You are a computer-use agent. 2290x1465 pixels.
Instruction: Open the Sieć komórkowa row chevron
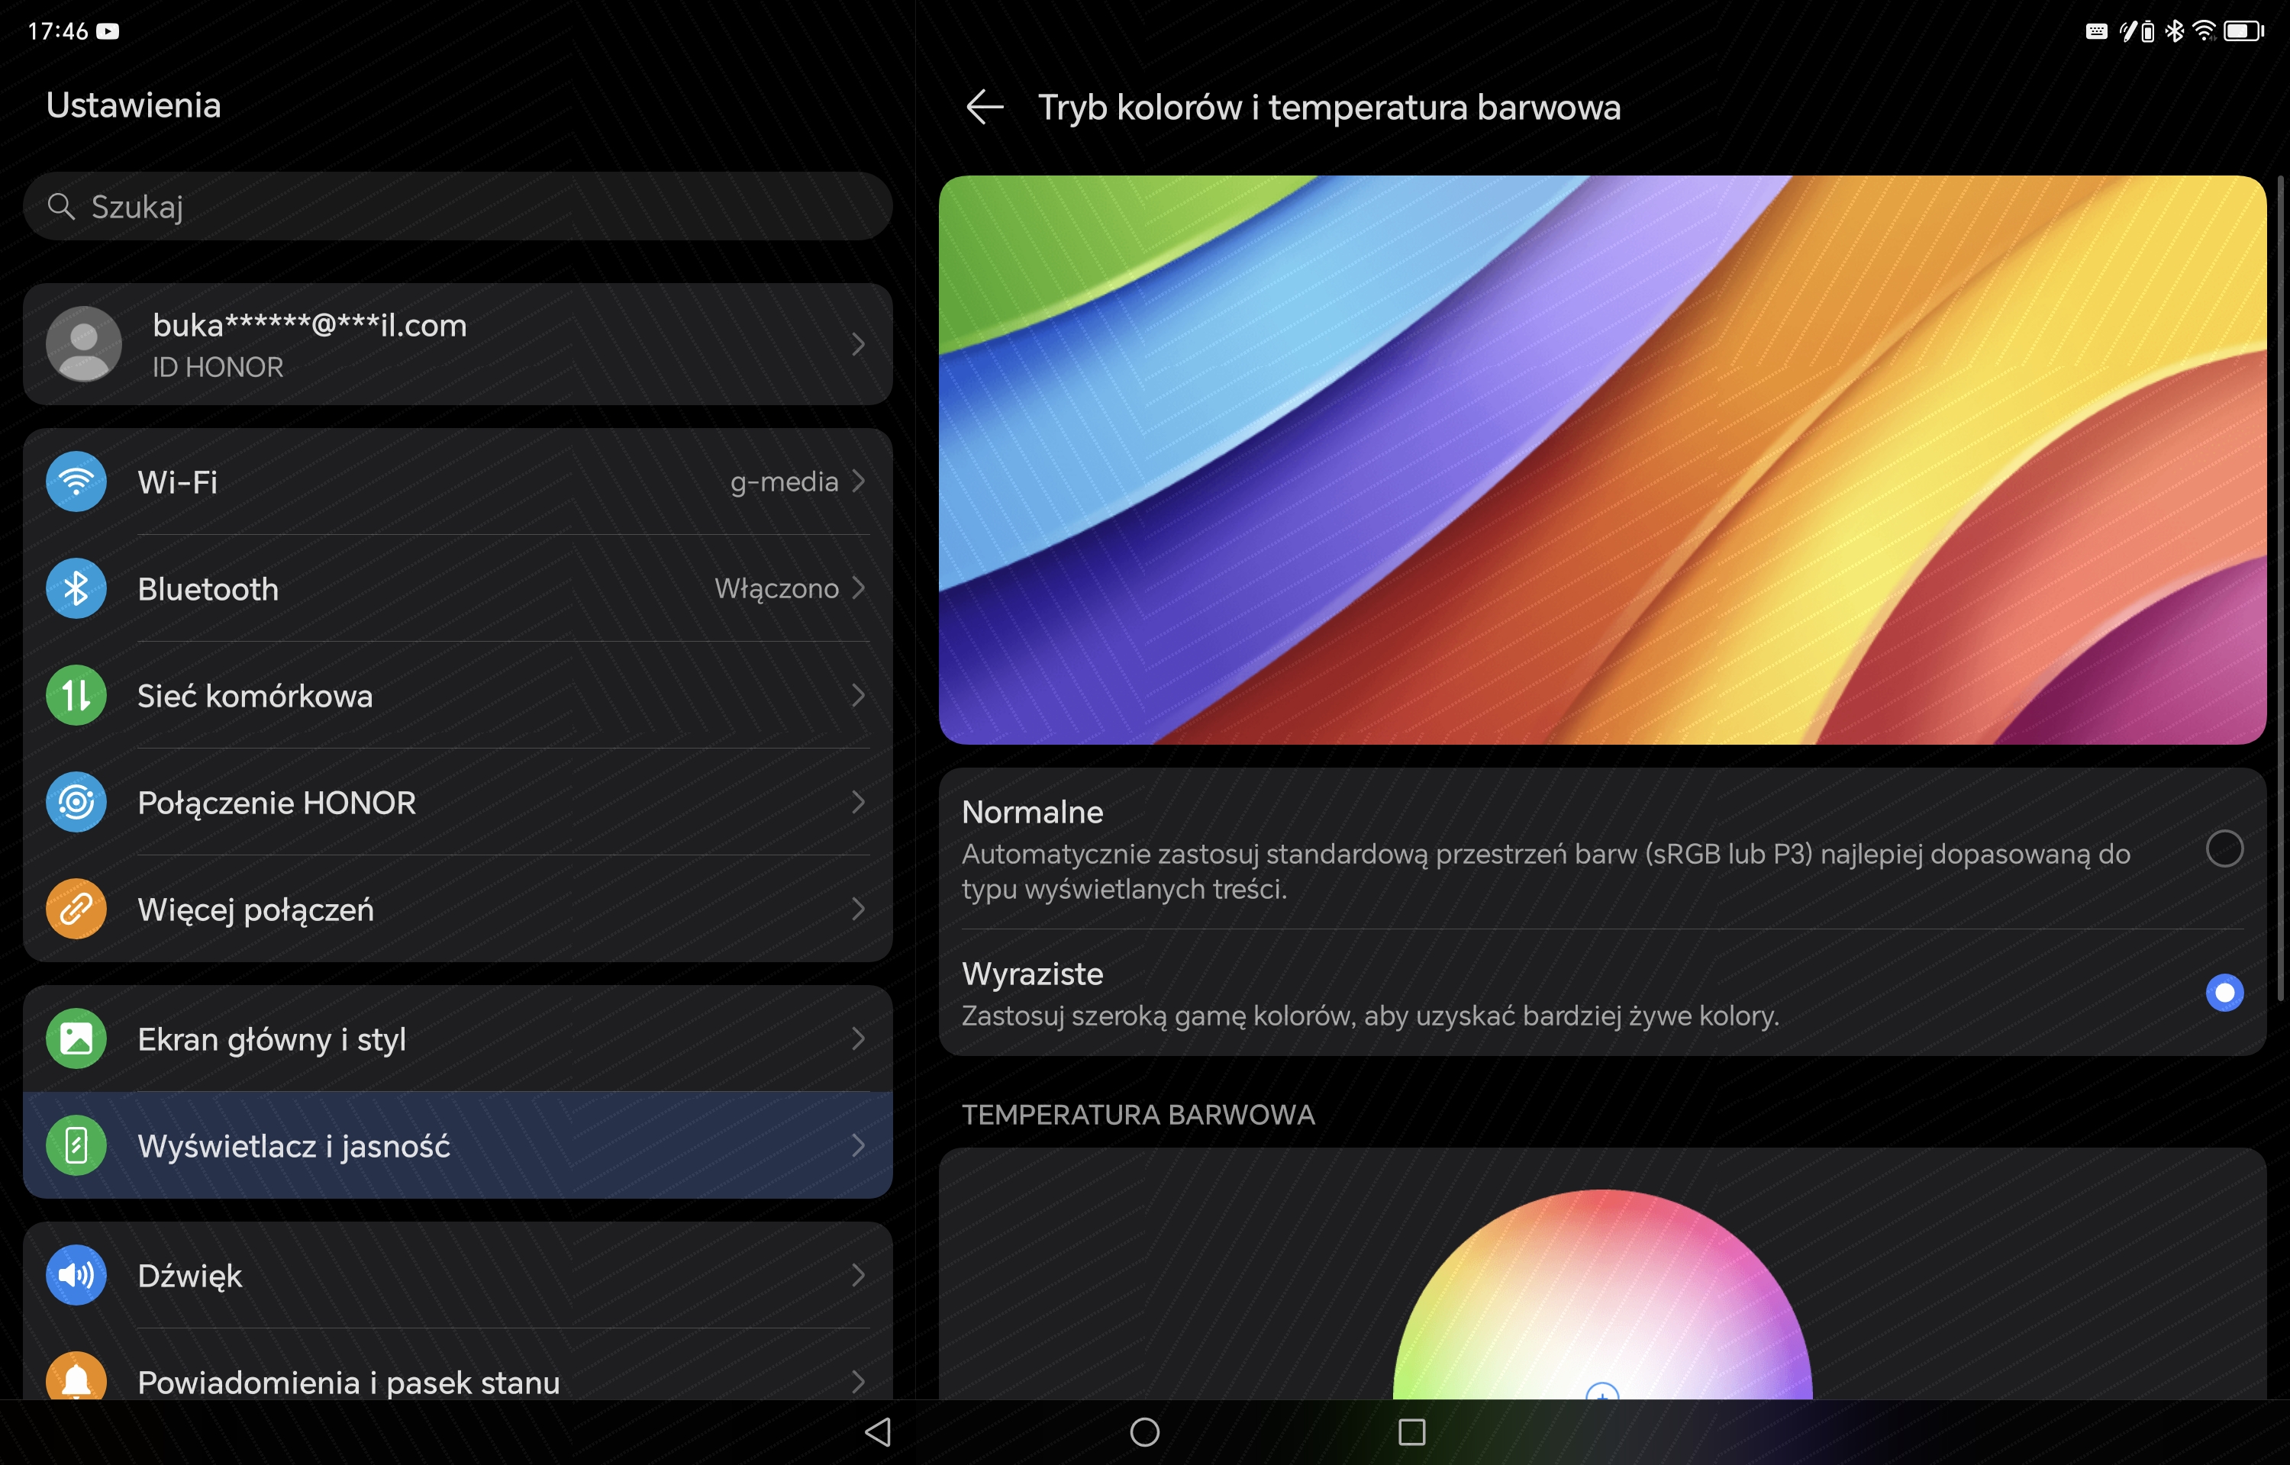click(858, 695)
